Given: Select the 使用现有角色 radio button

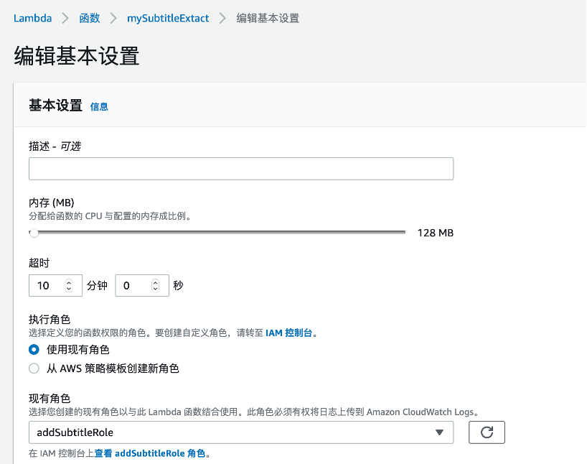Looking at the screenshot, I should point(34,350).
